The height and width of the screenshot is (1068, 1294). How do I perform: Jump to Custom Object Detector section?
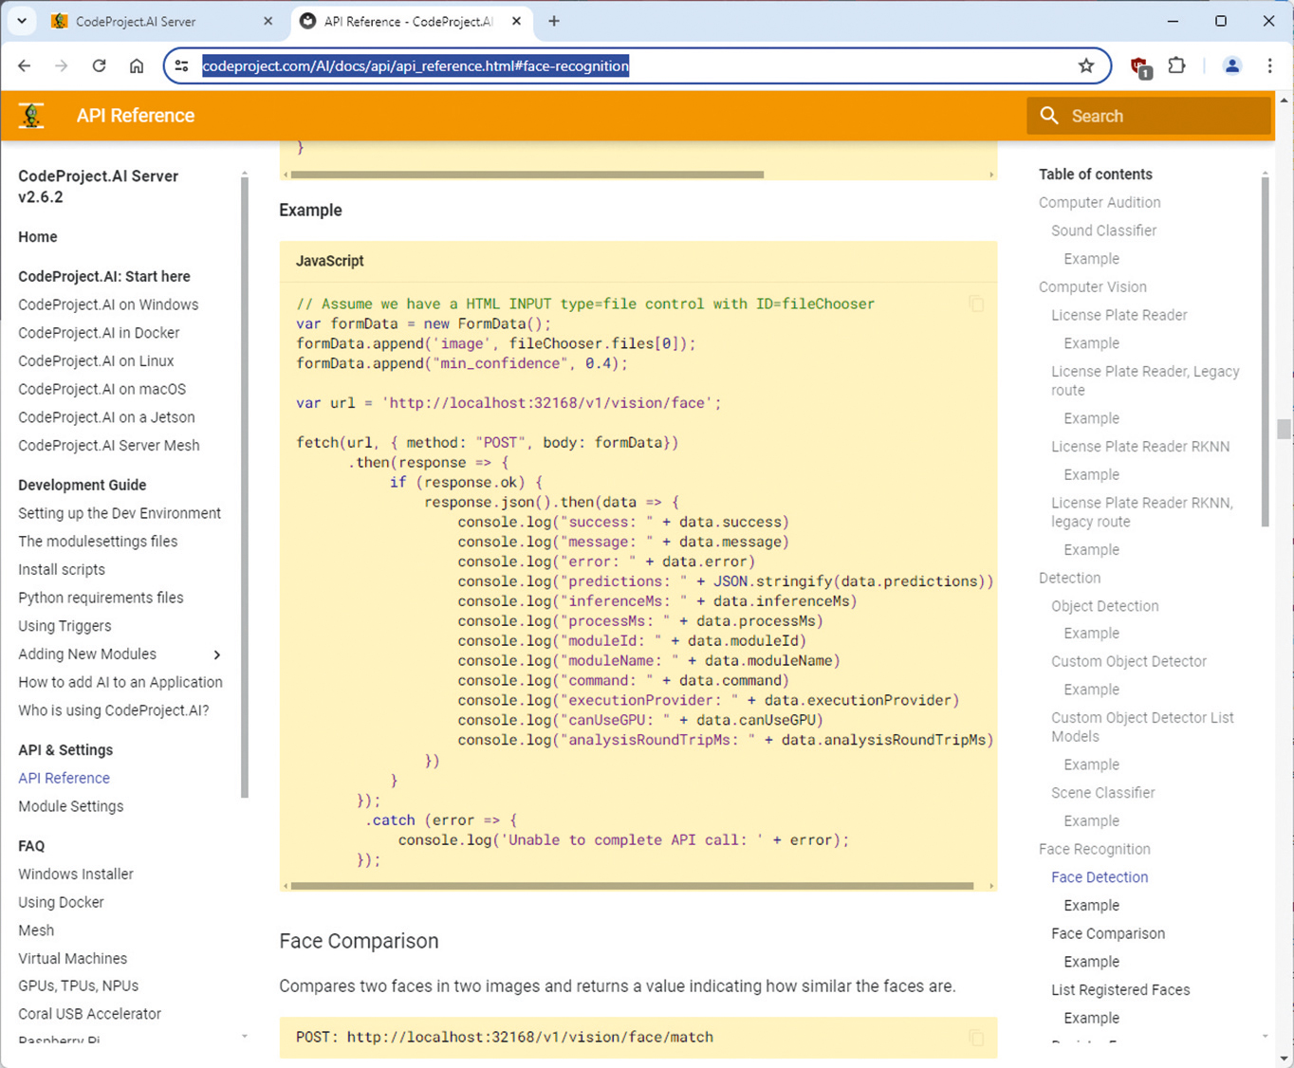[1129, 661]
